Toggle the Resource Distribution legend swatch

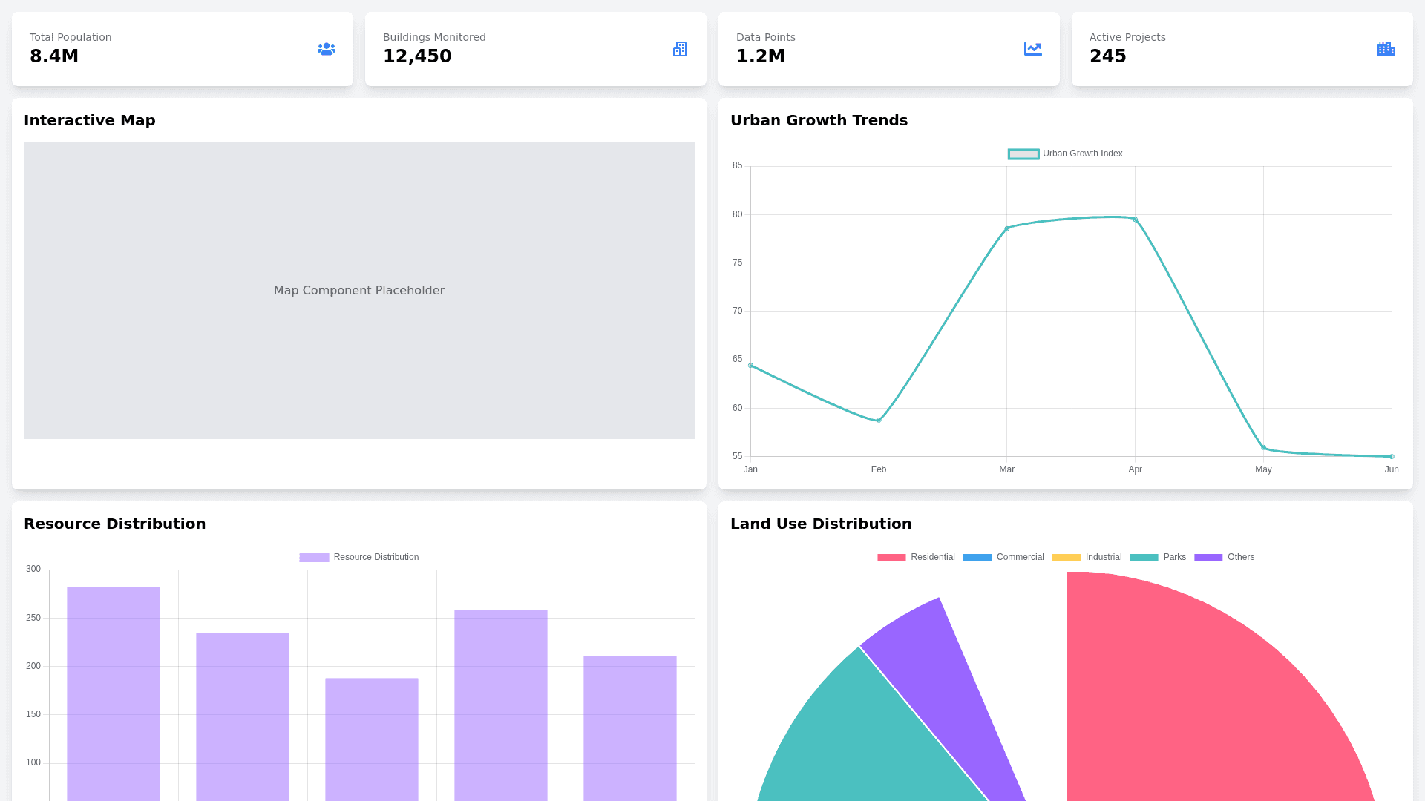[314, 558]
